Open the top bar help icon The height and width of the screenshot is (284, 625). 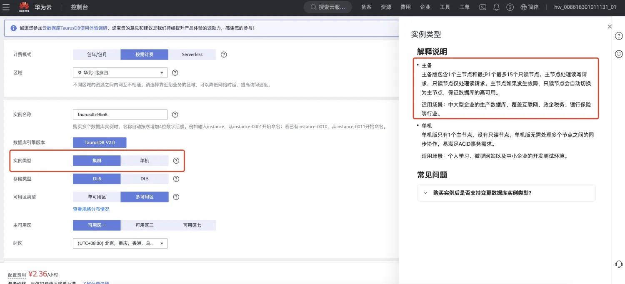(510, 7)
